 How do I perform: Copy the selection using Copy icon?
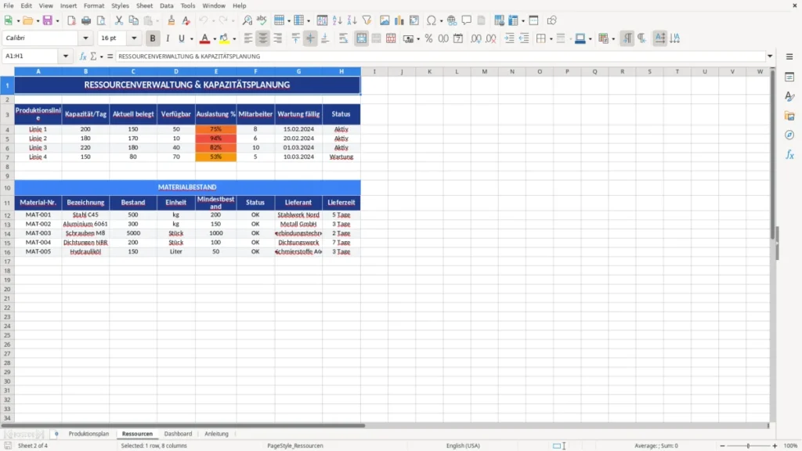[133, 20]
